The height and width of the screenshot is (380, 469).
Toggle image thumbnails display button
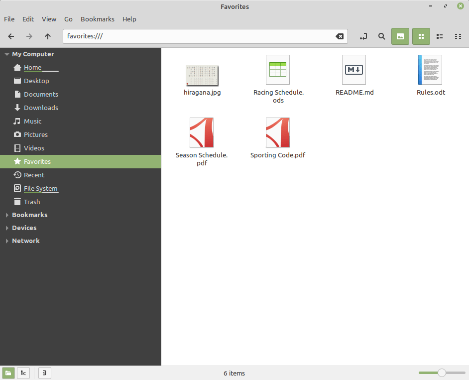click(x=400, y=36)
